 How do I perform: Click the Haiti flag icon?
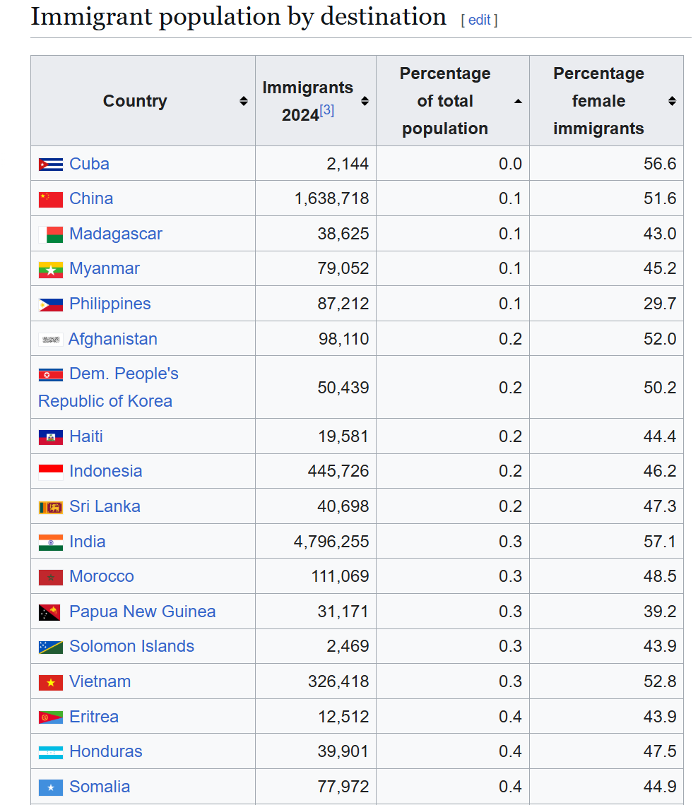(51, 437)
